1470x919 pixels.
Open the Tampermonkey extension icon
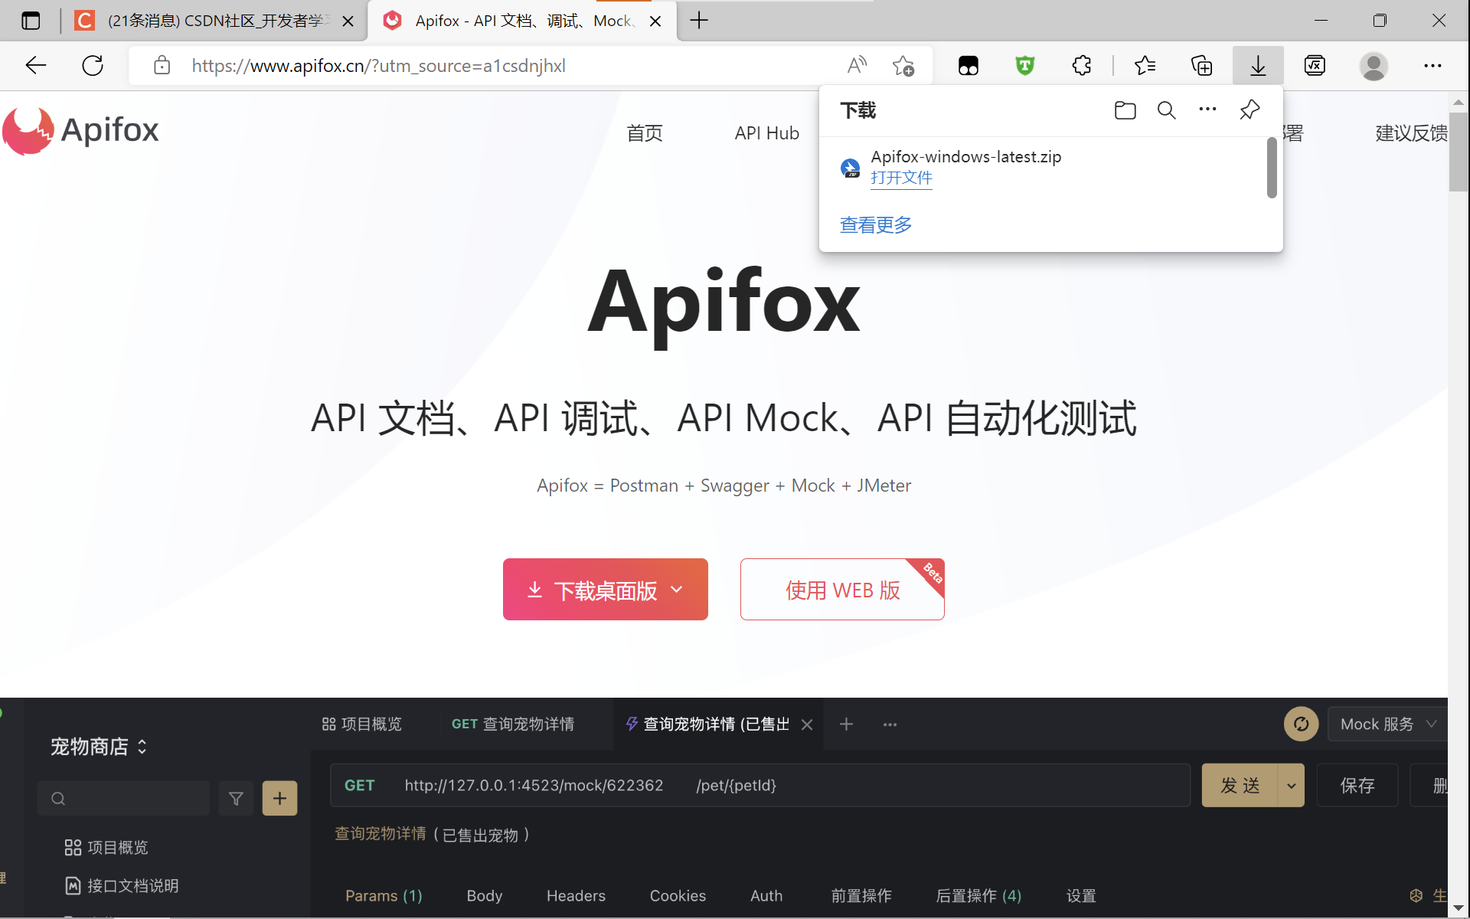click(x=969, y=66)
